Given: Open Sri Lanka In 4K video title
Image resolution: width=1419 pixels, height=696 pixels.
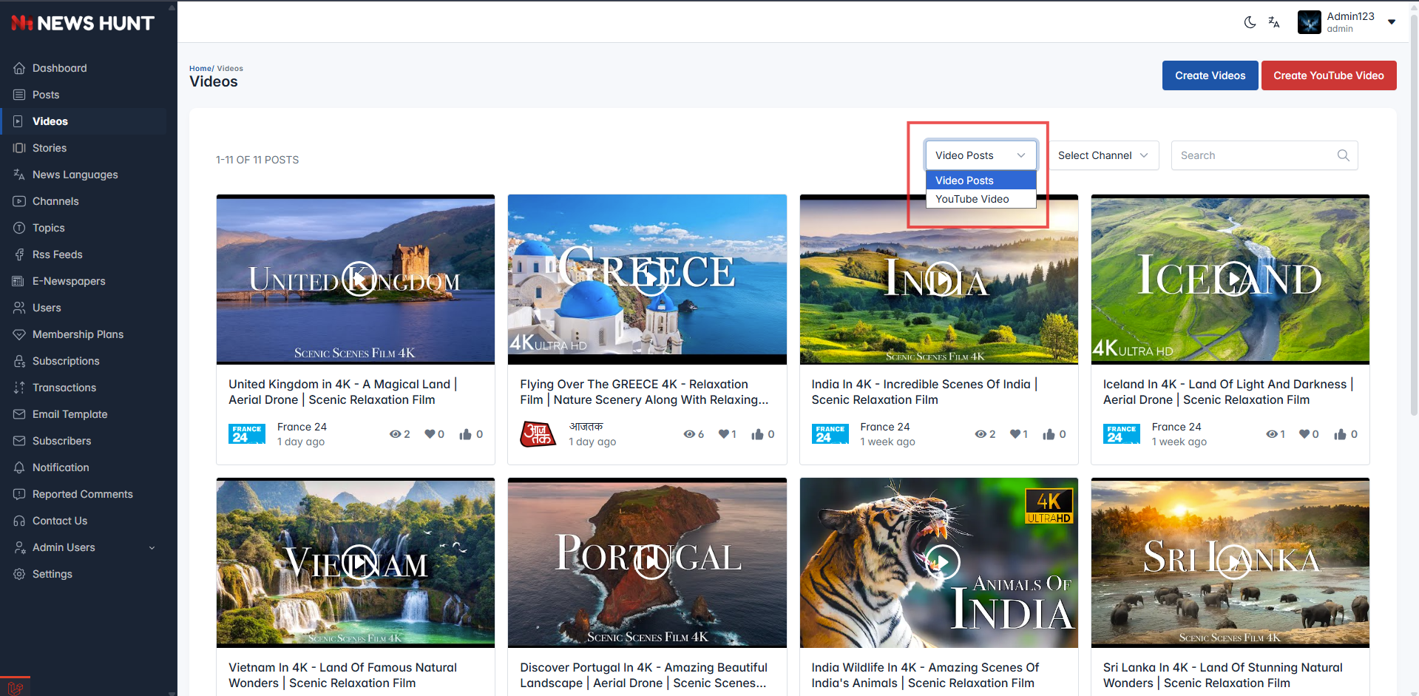Looking at the screenshot, I should (x=1223, y=675).
